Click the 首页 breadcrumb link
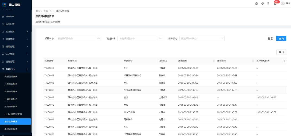The width and height of the screenshot is (291, 136). [x=38, y=11]
